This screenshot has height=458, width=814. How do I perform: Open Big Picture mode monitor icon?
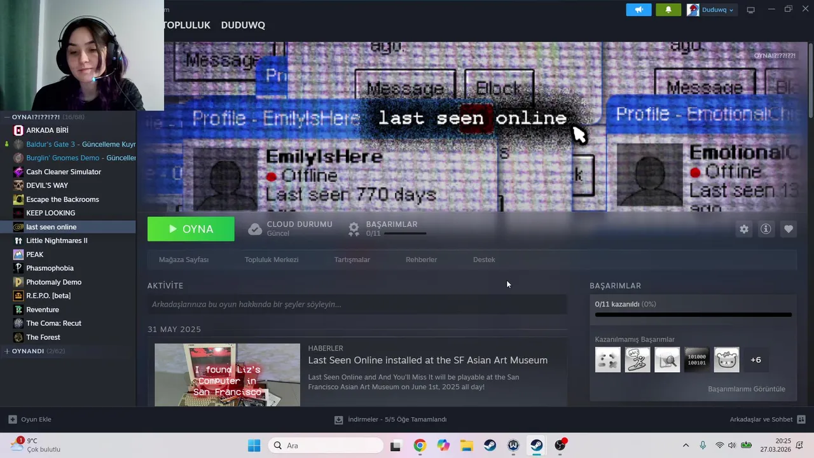(750, 10)
